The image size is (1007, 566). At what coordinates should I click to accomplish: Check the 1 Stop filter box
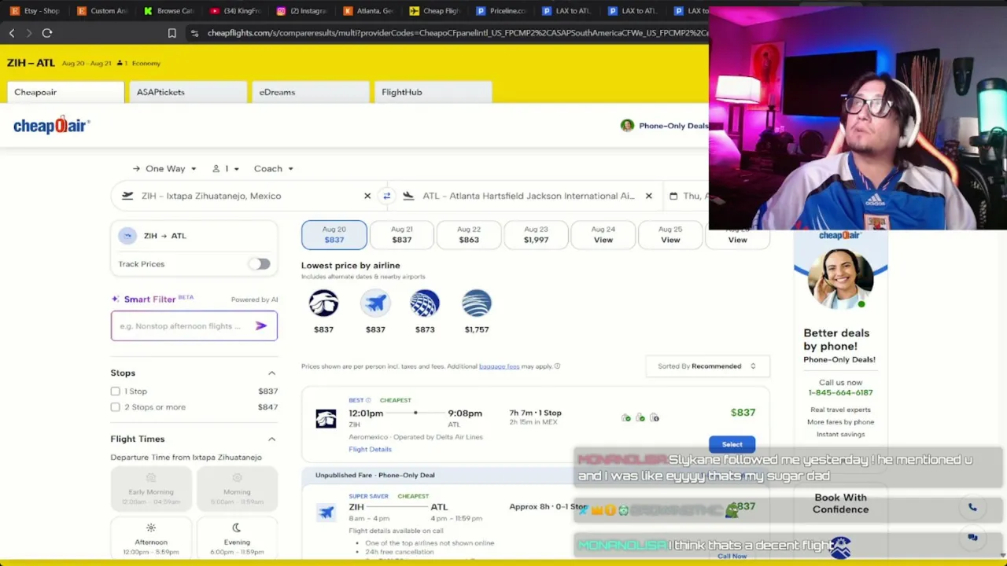click(116, 391)
